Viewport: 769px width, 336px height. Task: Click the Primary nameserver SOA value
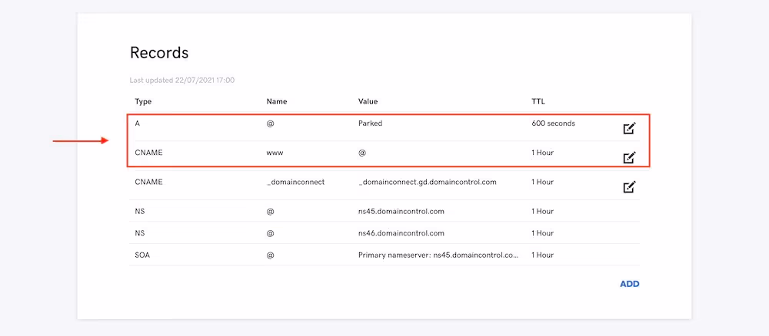point(438,255)
